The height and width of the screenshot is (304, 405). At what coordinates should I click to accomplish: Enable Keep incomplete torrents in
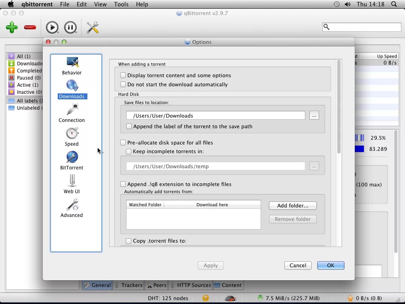click(x=129, y=152)
